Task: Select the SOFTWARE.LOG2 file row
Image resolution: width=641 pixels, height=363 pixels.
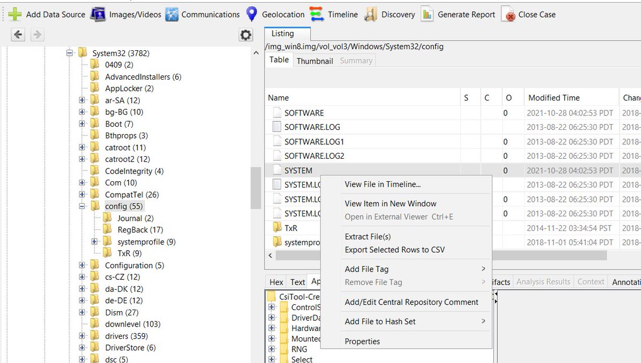Action: tap(453, 156)
